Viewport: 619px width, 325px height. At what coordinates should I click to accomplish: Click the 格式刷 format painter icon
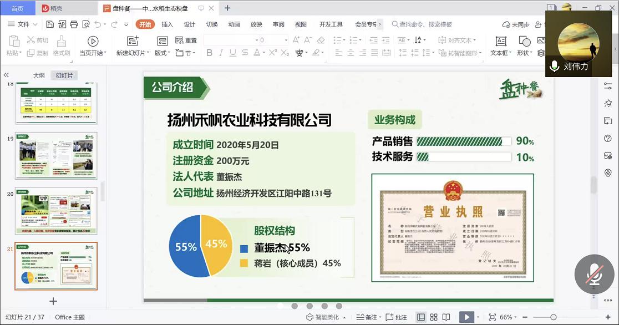(62, 41)
